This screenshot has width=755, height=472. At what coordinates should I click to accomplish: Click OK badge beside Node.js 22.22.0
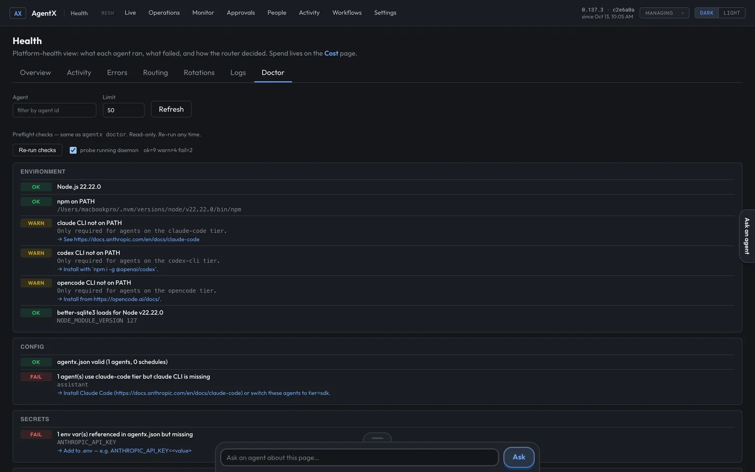[x=36, y=187]
